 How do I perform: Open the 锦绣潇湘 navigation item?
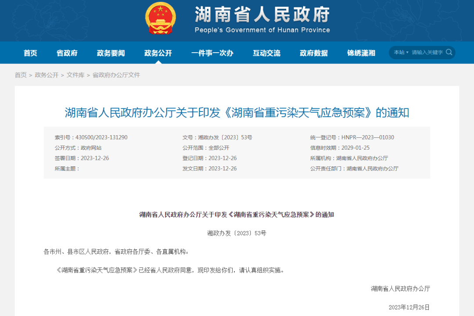click(361, 53)
